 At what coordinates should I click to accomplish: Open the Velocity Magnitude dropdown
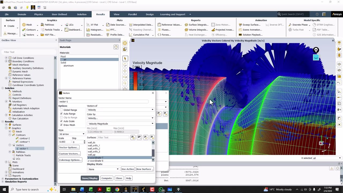coord(121,124)
